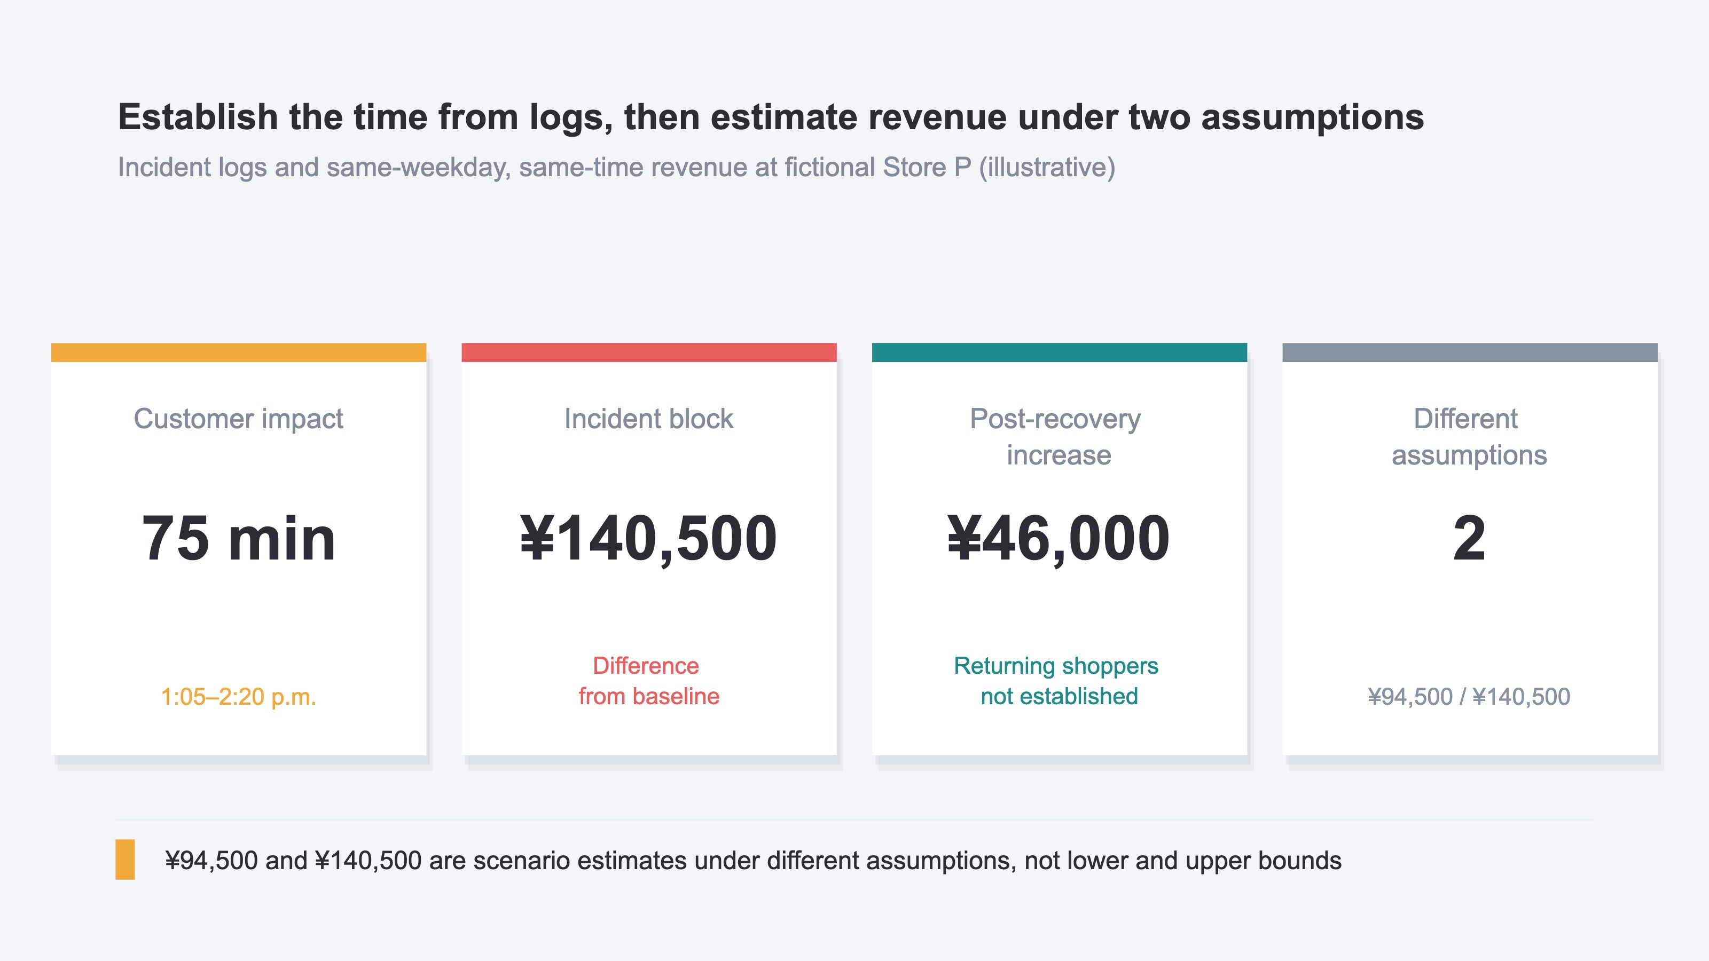Click the slide title about establishing time from logs

[771, 117]
